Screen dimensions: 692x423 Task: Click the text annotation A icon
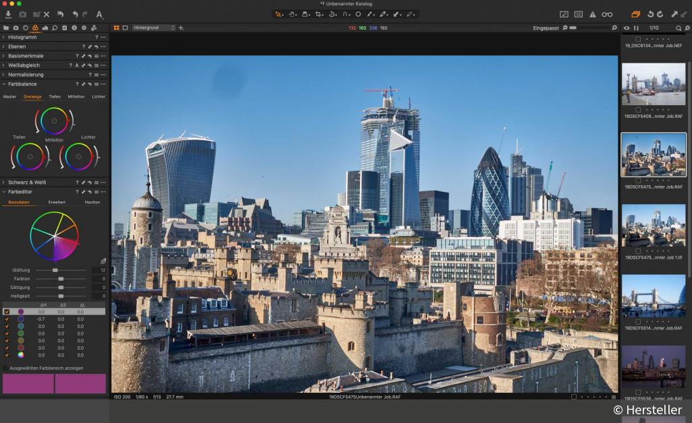pos(99,15)
